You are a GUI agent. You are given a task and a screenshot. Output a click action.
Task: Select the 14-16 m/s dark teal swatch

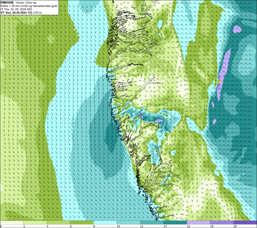175,222
